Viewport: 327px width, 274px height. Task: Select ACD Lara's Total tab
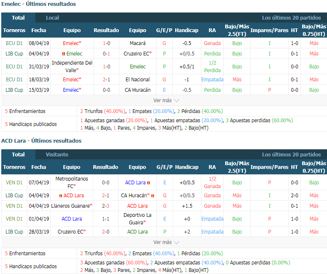(x=18, y=154)
